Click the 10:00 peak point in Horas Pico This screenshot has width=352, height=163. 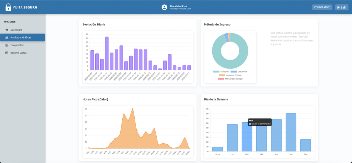tap(133, 109)
